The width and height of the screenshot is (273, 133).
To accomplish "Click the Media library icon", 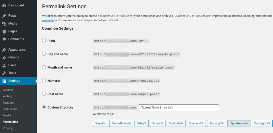I will tap(4, 24).
